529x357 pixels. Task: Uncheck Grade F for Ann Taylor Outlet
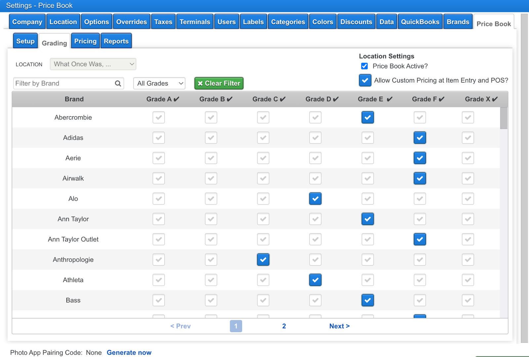pyautogui.click(x=420, y=239)
